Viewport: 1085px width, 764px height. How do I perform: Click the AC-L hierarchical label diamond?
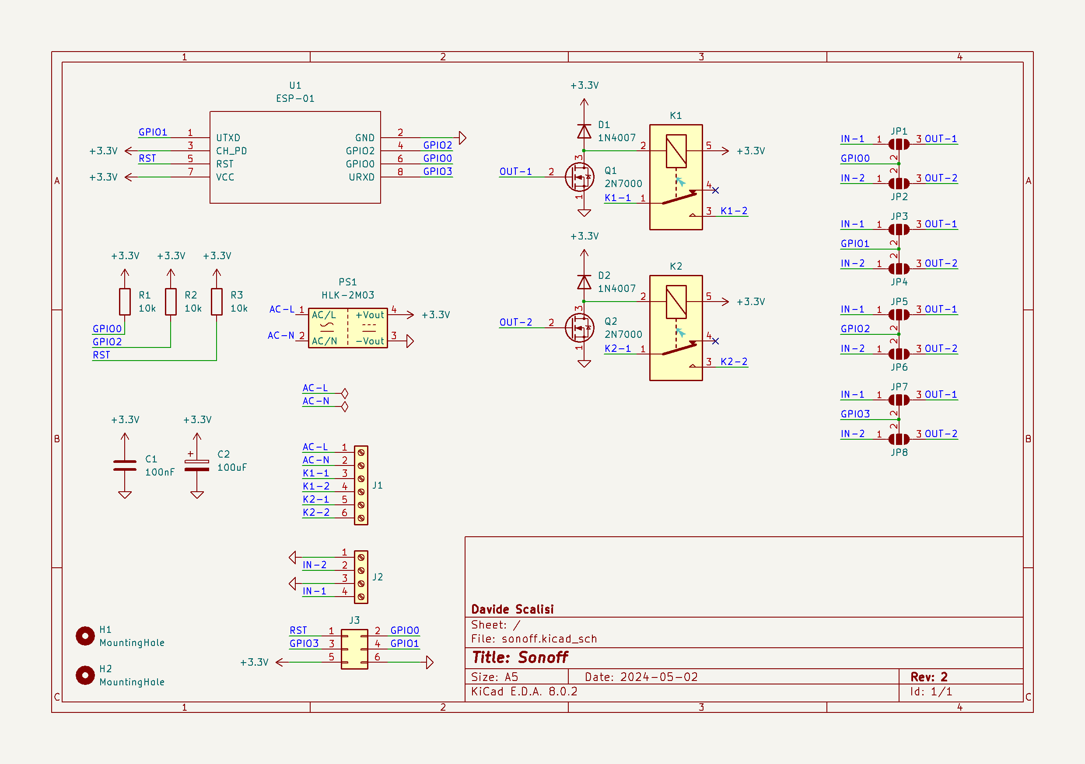pos(345,393)
